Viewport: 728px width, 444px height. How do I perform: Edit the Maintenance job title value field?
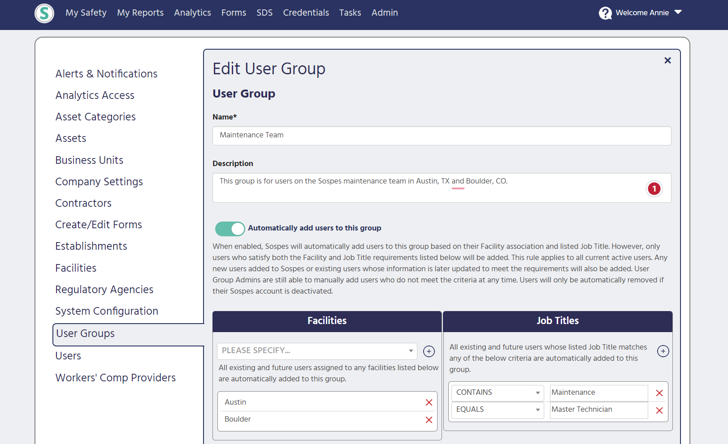(x=599, y=393)
